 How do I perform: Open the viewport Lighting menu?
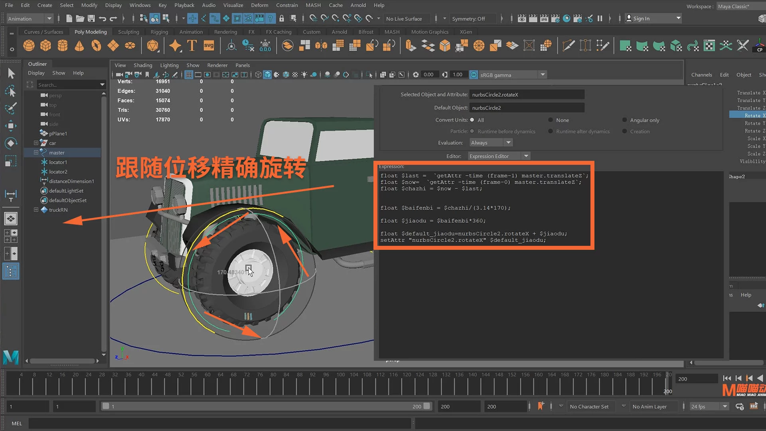169,65
